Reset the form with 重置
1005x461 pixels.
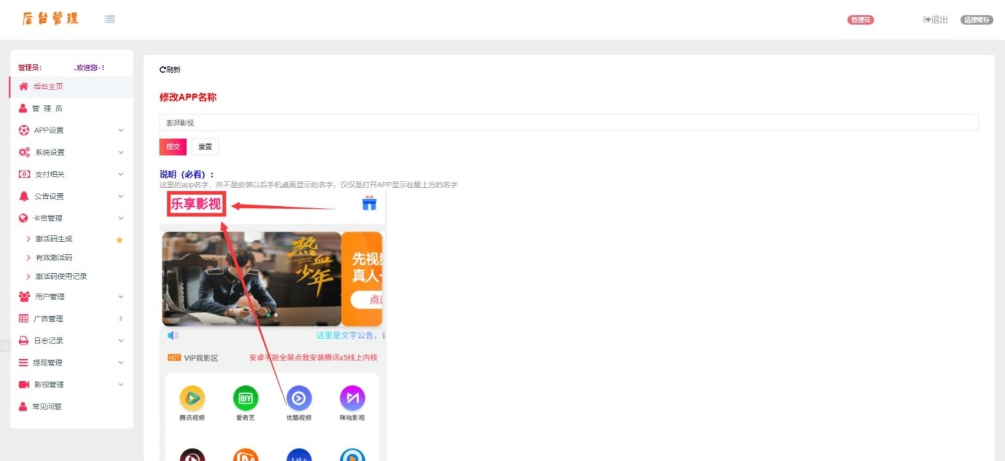point(205,146)
